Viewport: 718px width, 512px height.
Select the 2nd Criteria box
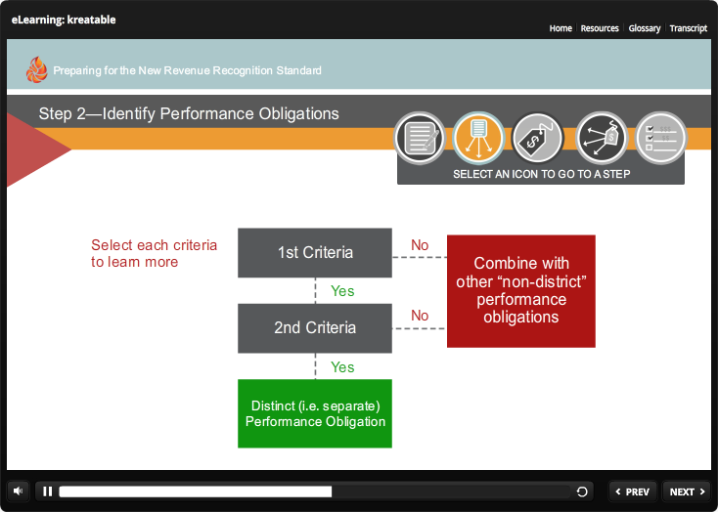(x=315, y=328)
